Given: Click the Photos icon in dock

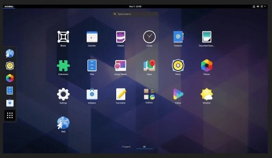Looking at the screenshot, I should point(10,78).
